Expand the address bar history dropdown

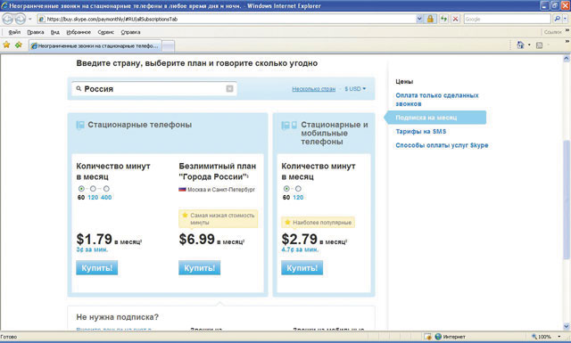[x=419, y=19]
